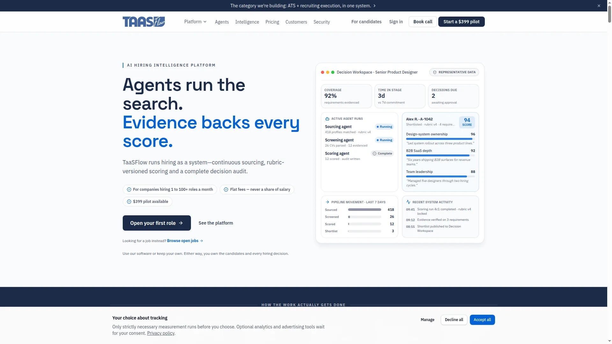
Task: Click the Sourcing agent Running status badge
Action: coord(384,127)
